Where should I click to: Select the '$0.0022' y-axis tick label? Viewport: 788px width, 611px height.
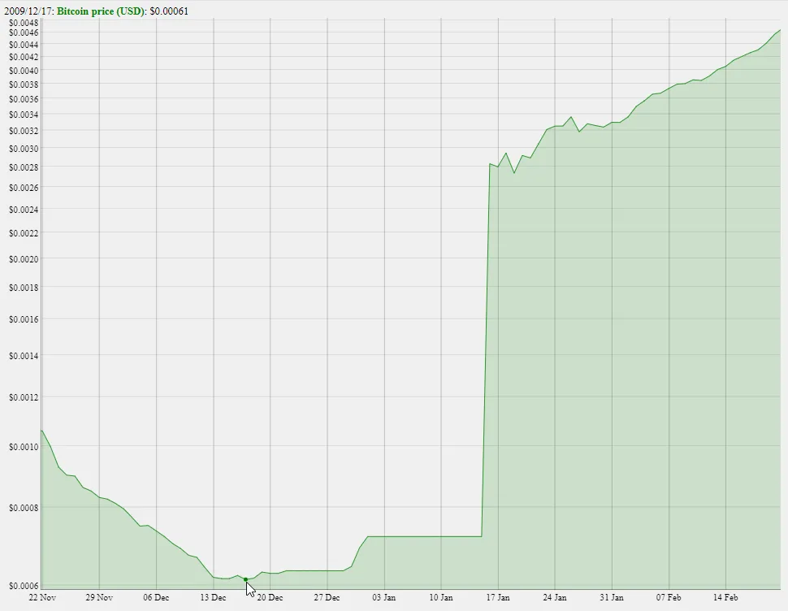pos(24,233)
